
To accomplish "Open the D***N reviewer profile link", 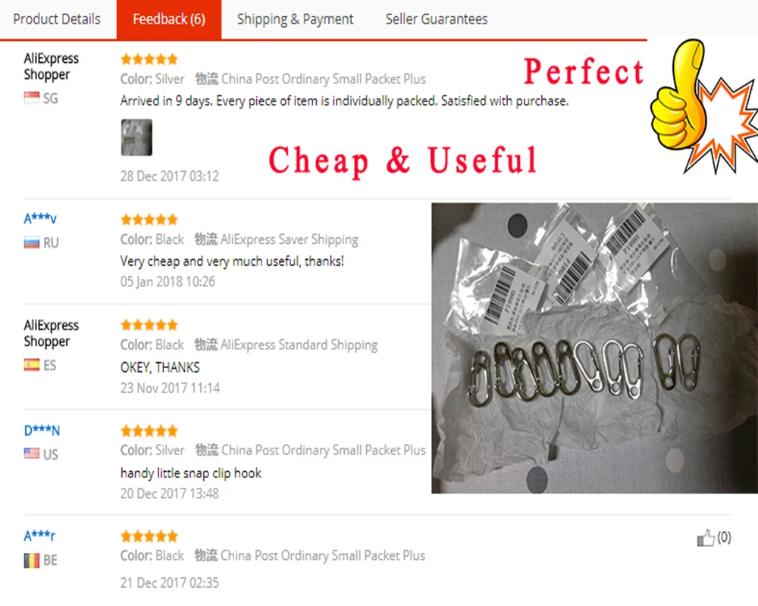I will 42,430.
